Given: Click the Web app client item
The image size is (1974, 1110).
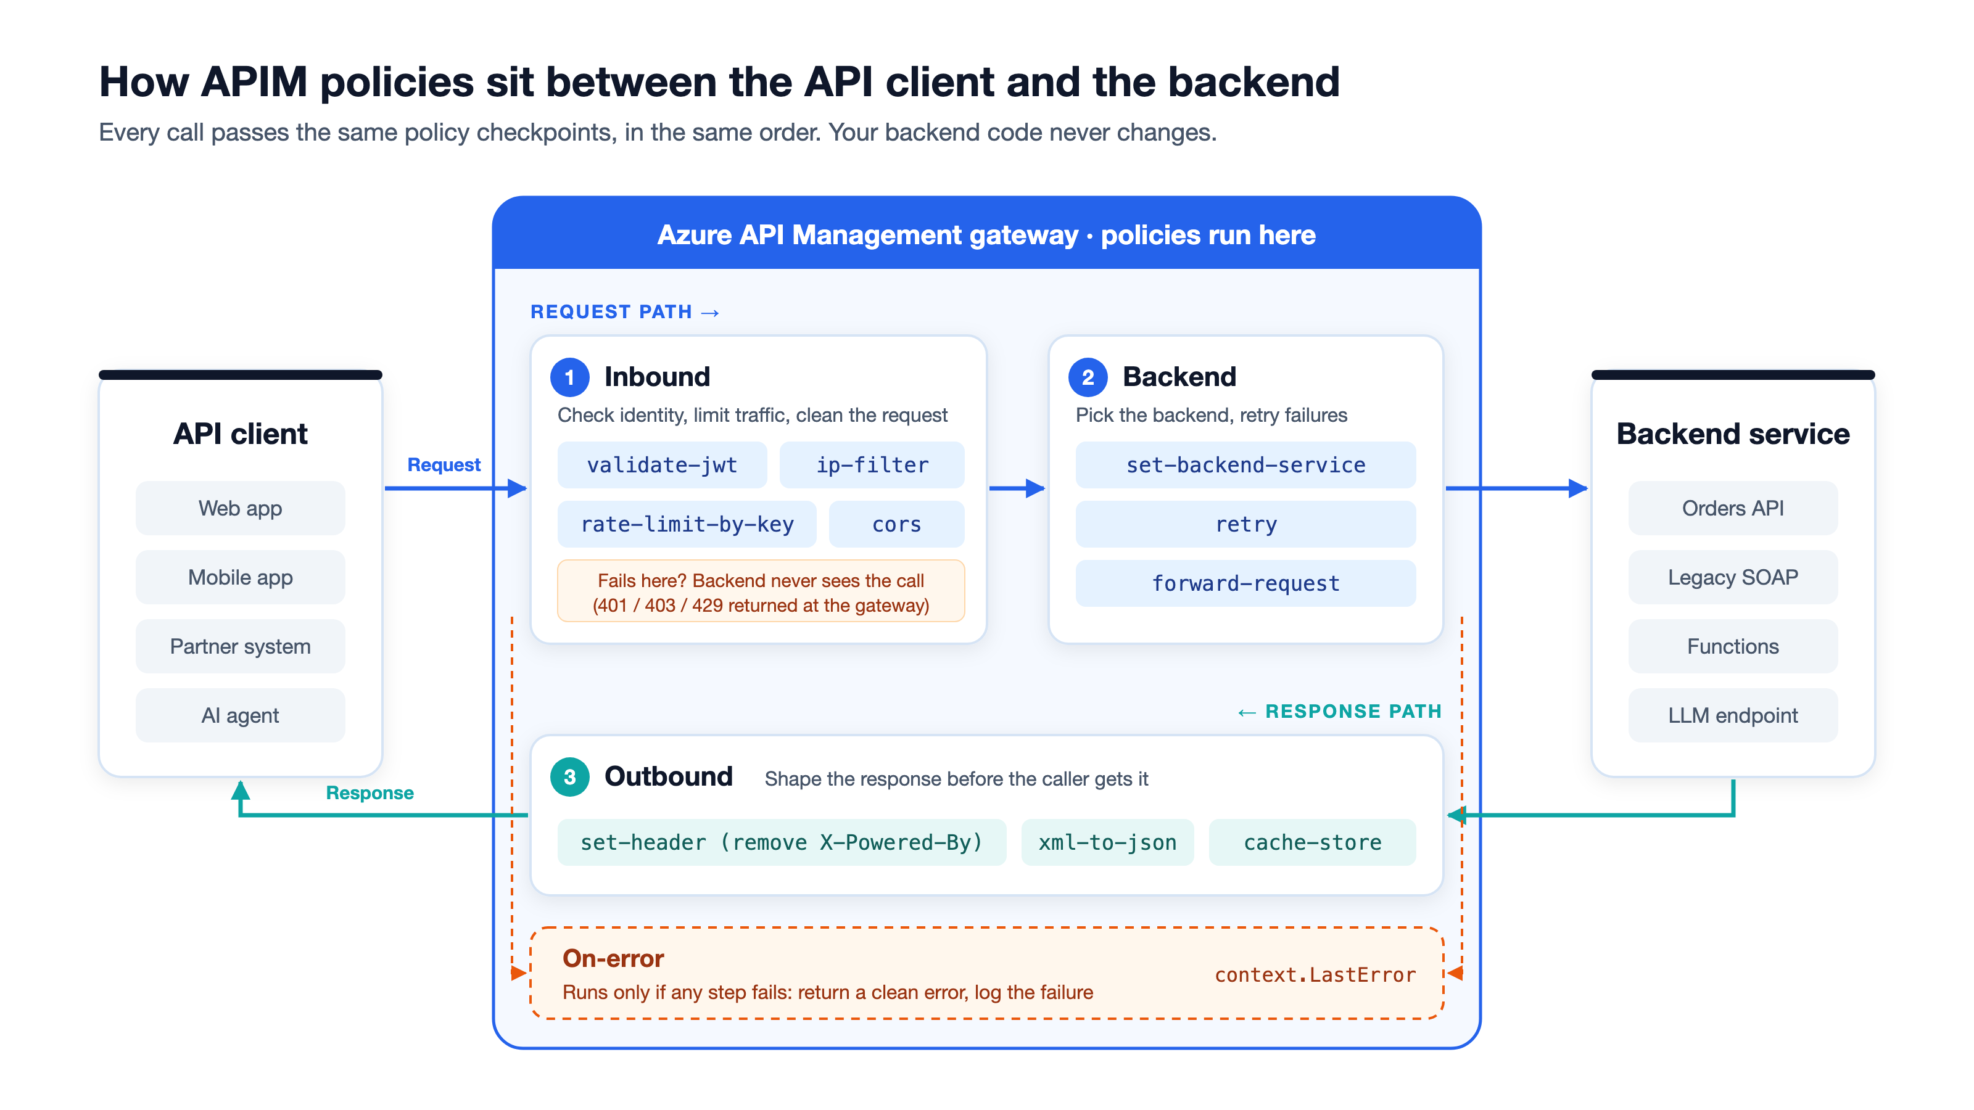Looking at the screenshot, I should coord(241,508).
